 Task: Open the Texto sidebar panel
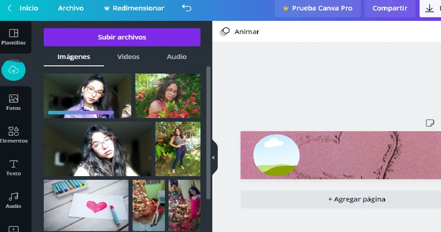point(14,168)
